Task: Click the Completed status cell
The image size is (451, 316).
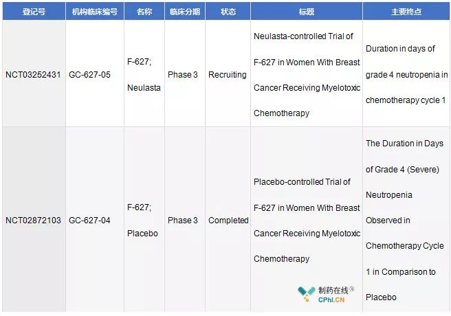Action: click(x=228, y=221)
